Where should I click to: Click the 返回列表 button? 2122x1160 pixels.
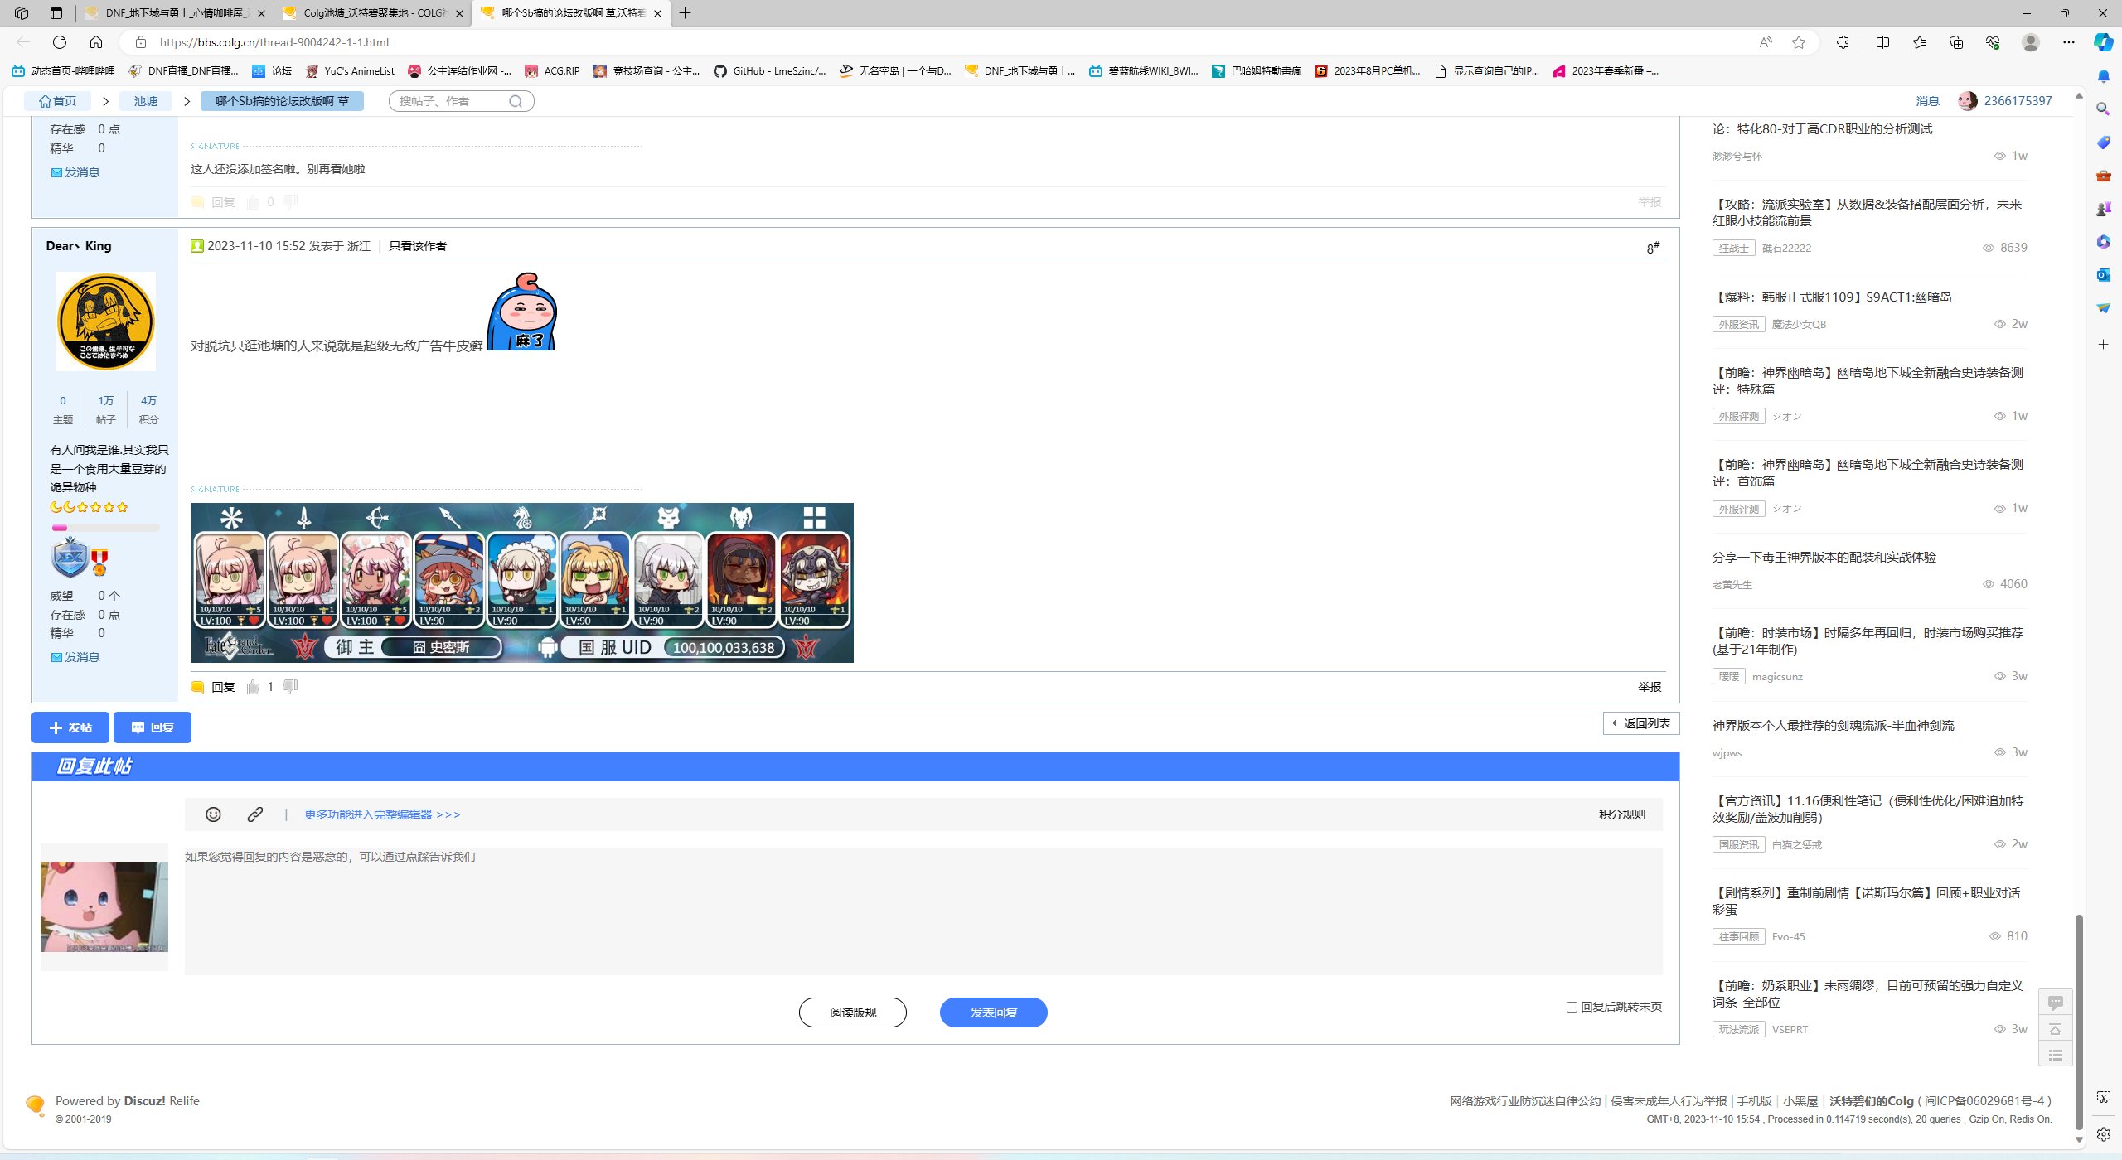(x=1641, y=723)
